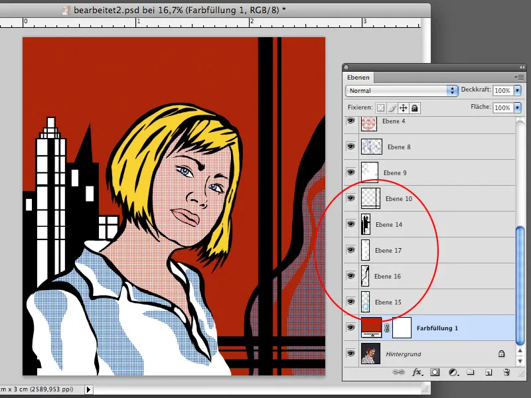Lock all padlock icon in Fixieren
This screenshot has height=398, width=531.
(414, 108)
